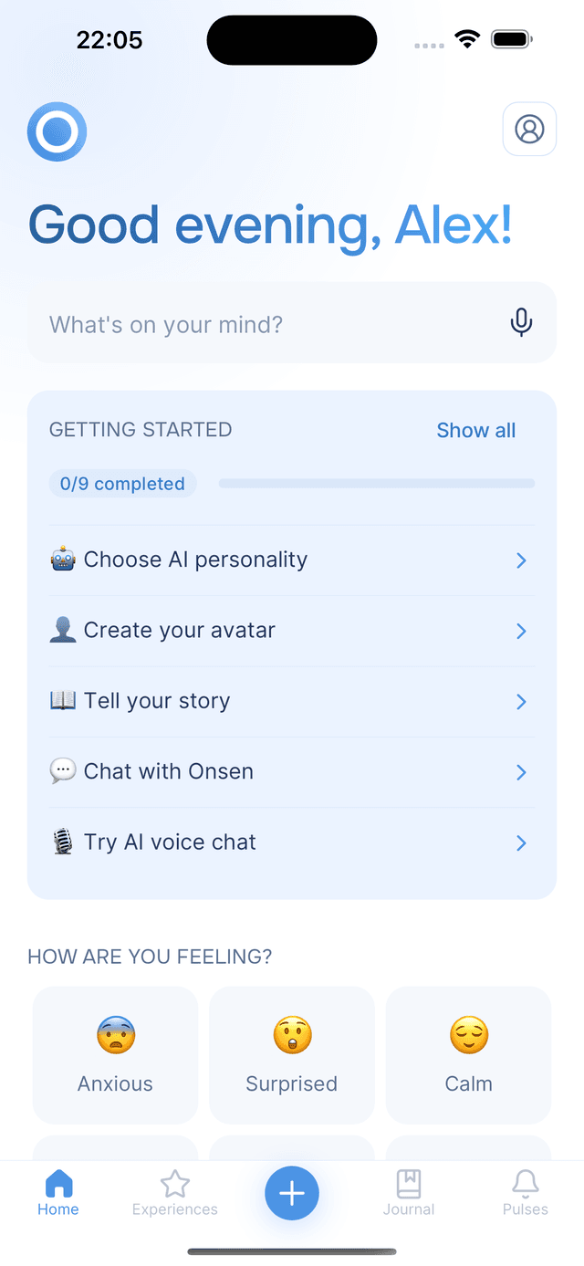Viewport: 584px width, 1266px height.
Task: Tap the open book icon for Tell your story
Action: point(62,700)
